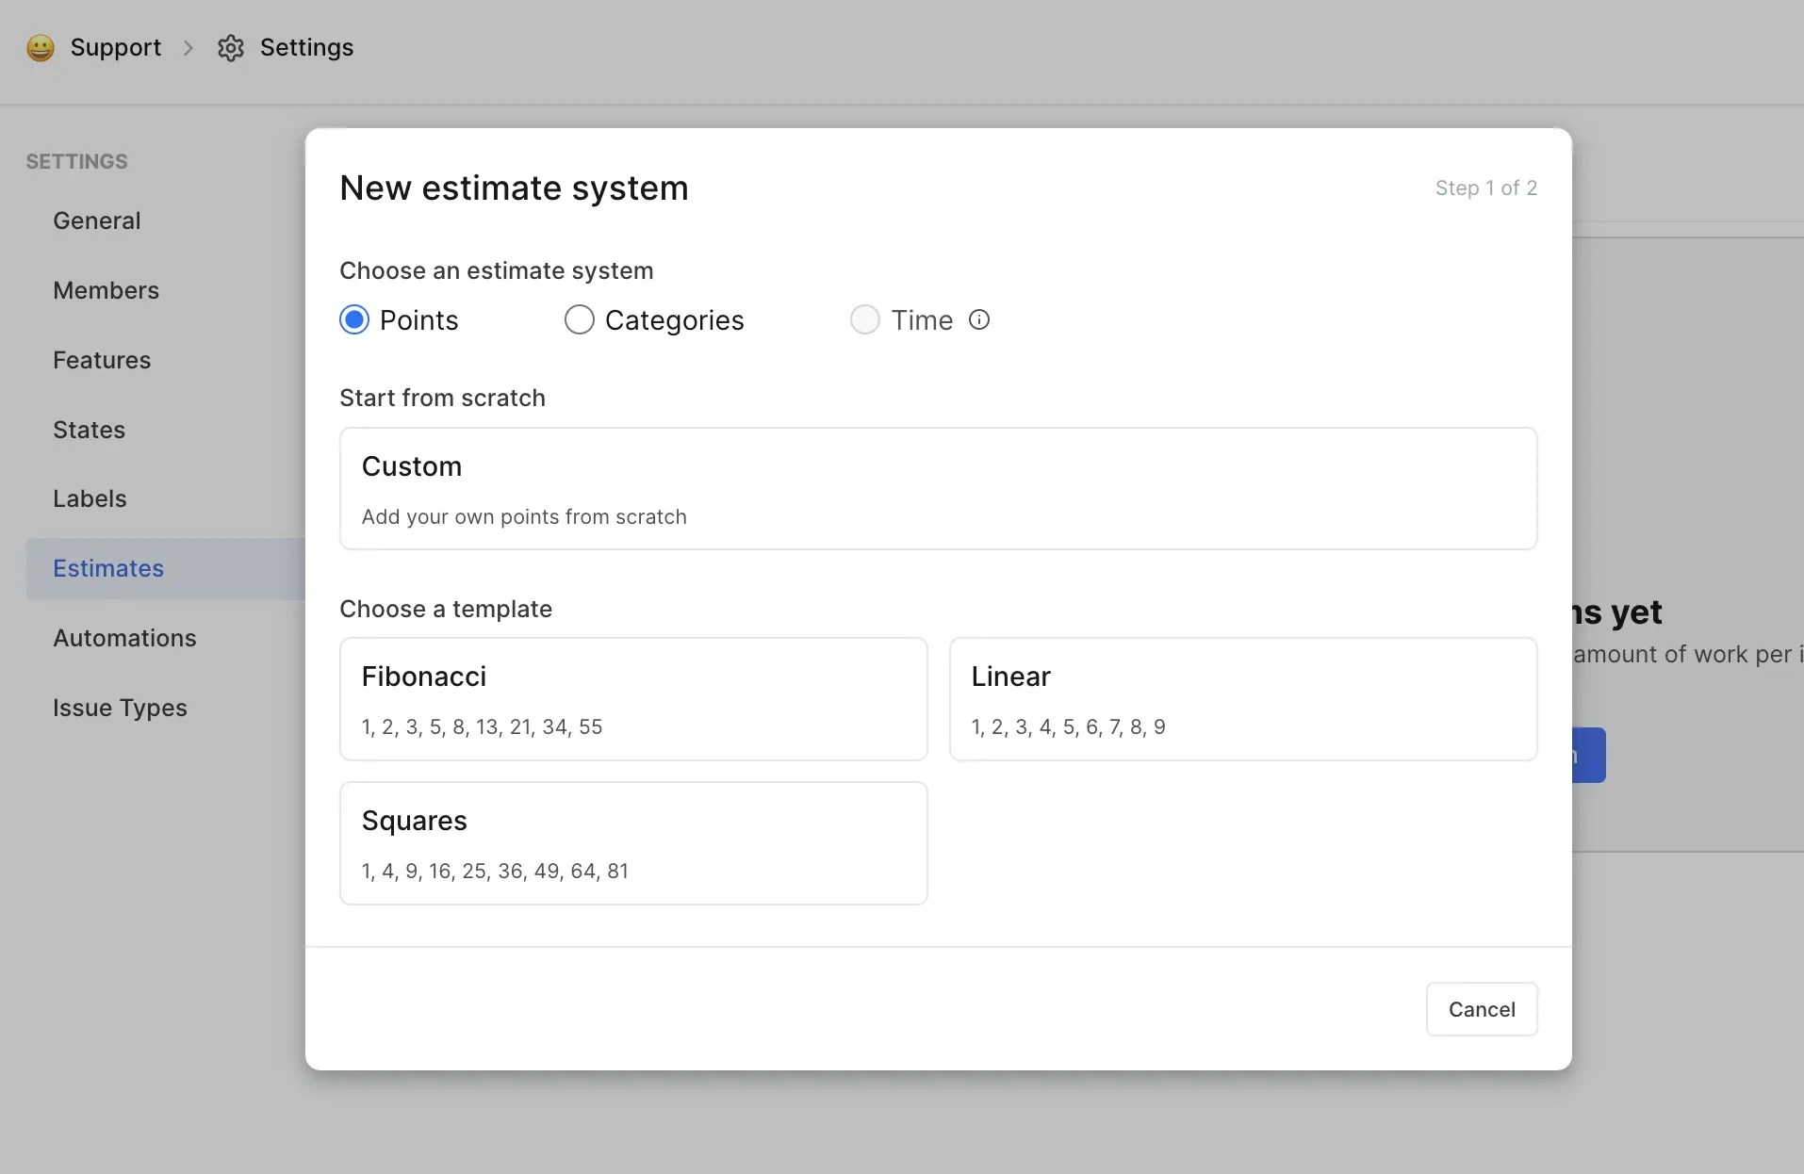Choose the Squares template
This screenshot has width=1804, height=1174.
click(x=633, y=842)
